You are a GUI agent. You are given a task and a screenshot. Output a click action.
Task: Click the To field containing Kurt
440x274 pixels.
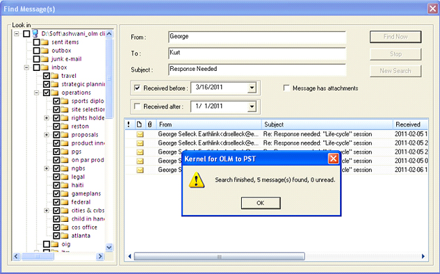[257, 54]
